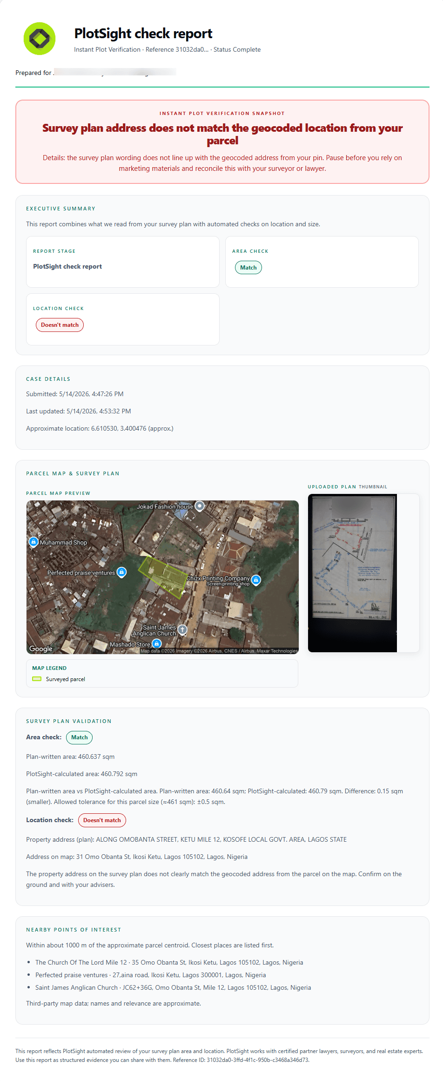Click The Church Of The Lord Mile 12 entry
This screenshot has width=443, height=1081.
[169, 962]
